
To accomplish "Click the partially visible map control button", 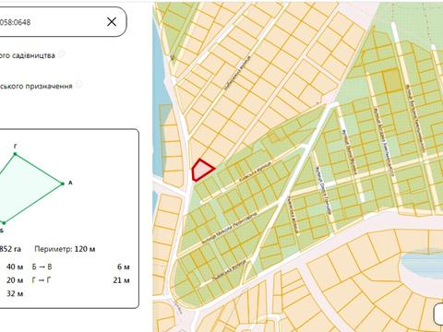I will pyautogui.click(x=438, y=314).
